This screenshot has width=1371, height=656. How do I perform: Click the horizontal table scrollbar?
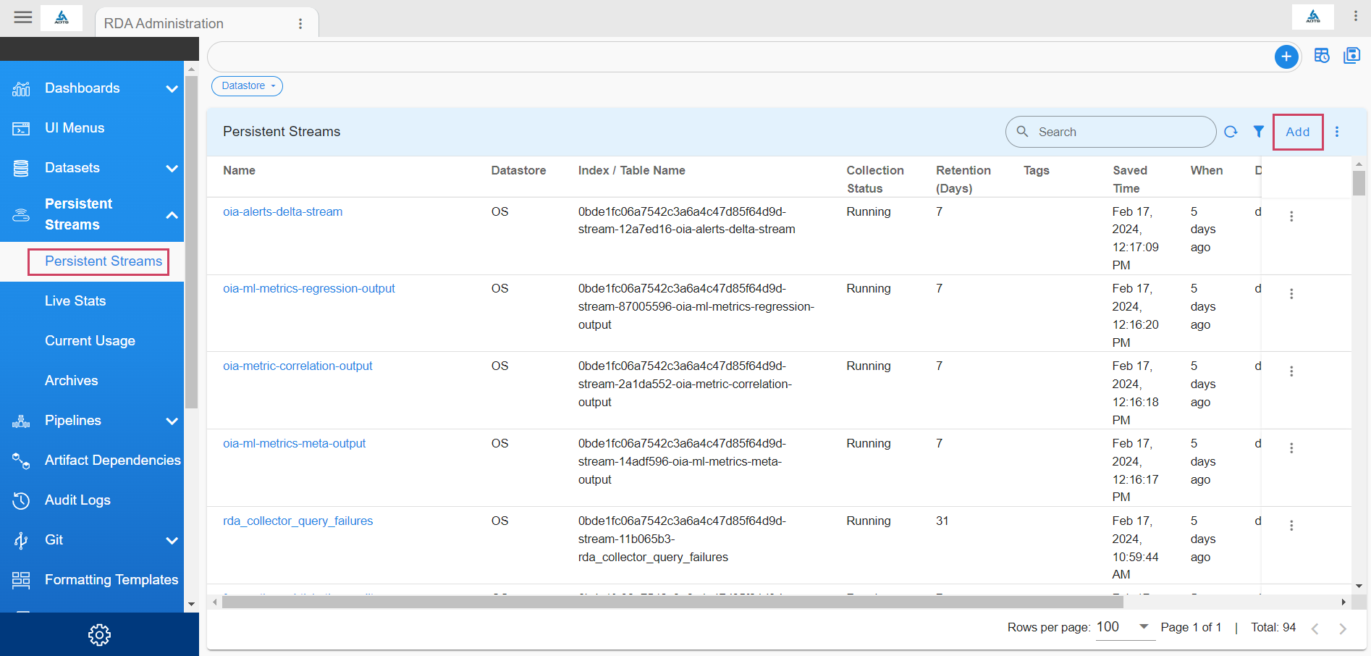pos(672,602)
